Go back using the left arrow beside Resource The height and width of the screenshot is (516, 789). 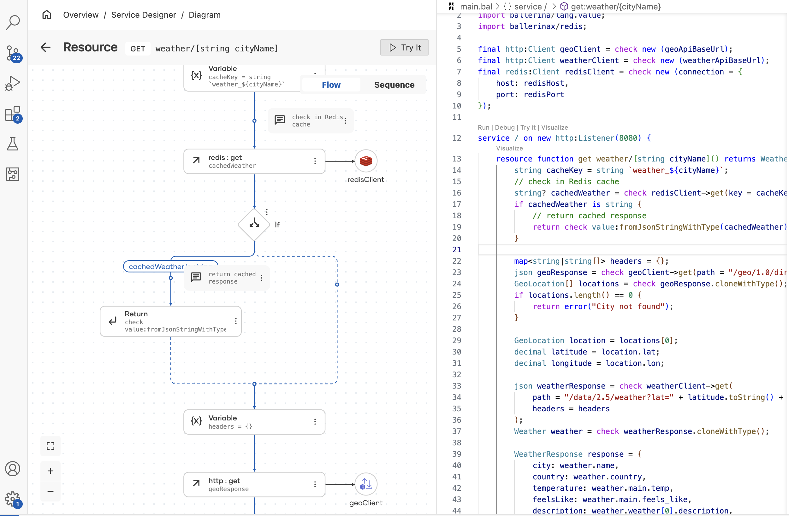click(x=45, y=47)
